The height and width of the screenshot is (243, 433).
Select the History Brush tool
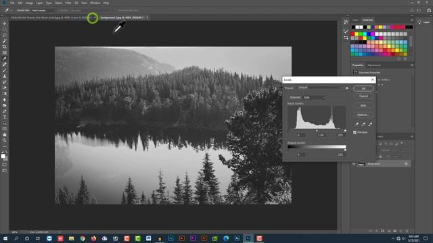tap(5, 82)
